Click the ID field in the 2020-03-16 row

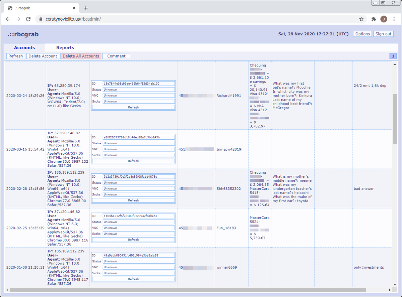coord(139,137)
